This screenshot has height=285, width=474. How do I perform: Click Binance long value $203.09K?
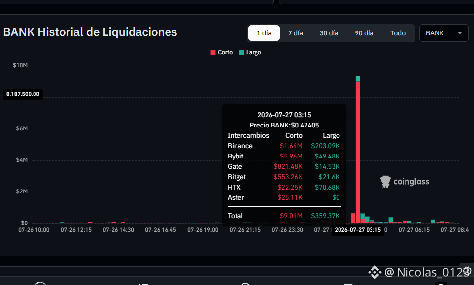(325, 146)
